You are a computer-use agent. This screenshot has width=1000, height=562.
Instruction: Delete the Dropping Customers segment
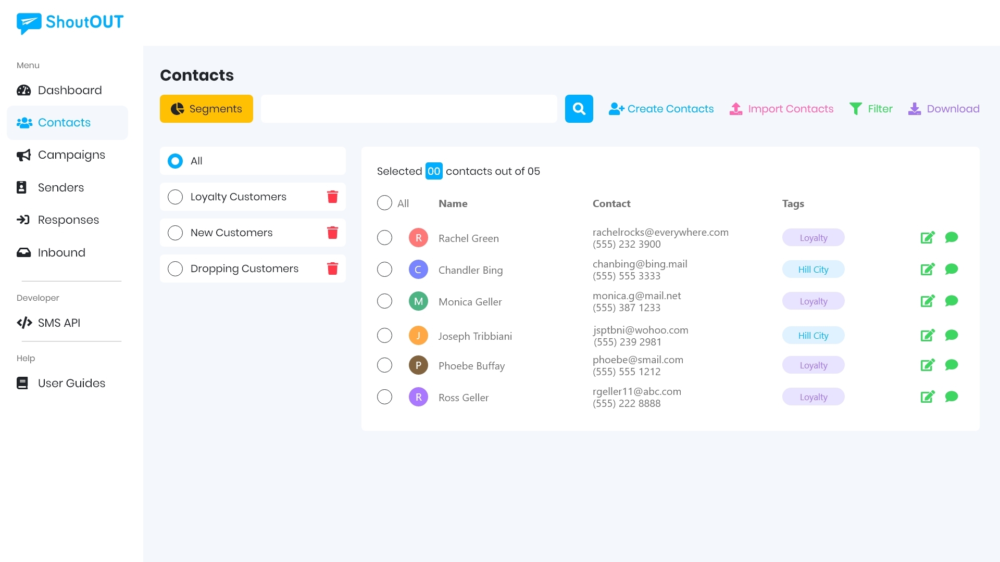(x=332, y=269)
